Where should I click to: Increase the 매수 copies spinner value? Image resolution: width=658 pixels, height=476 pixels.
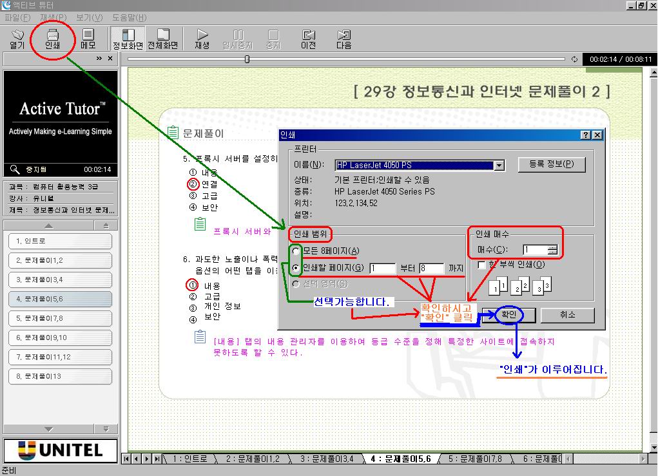[x=552, y=247]
